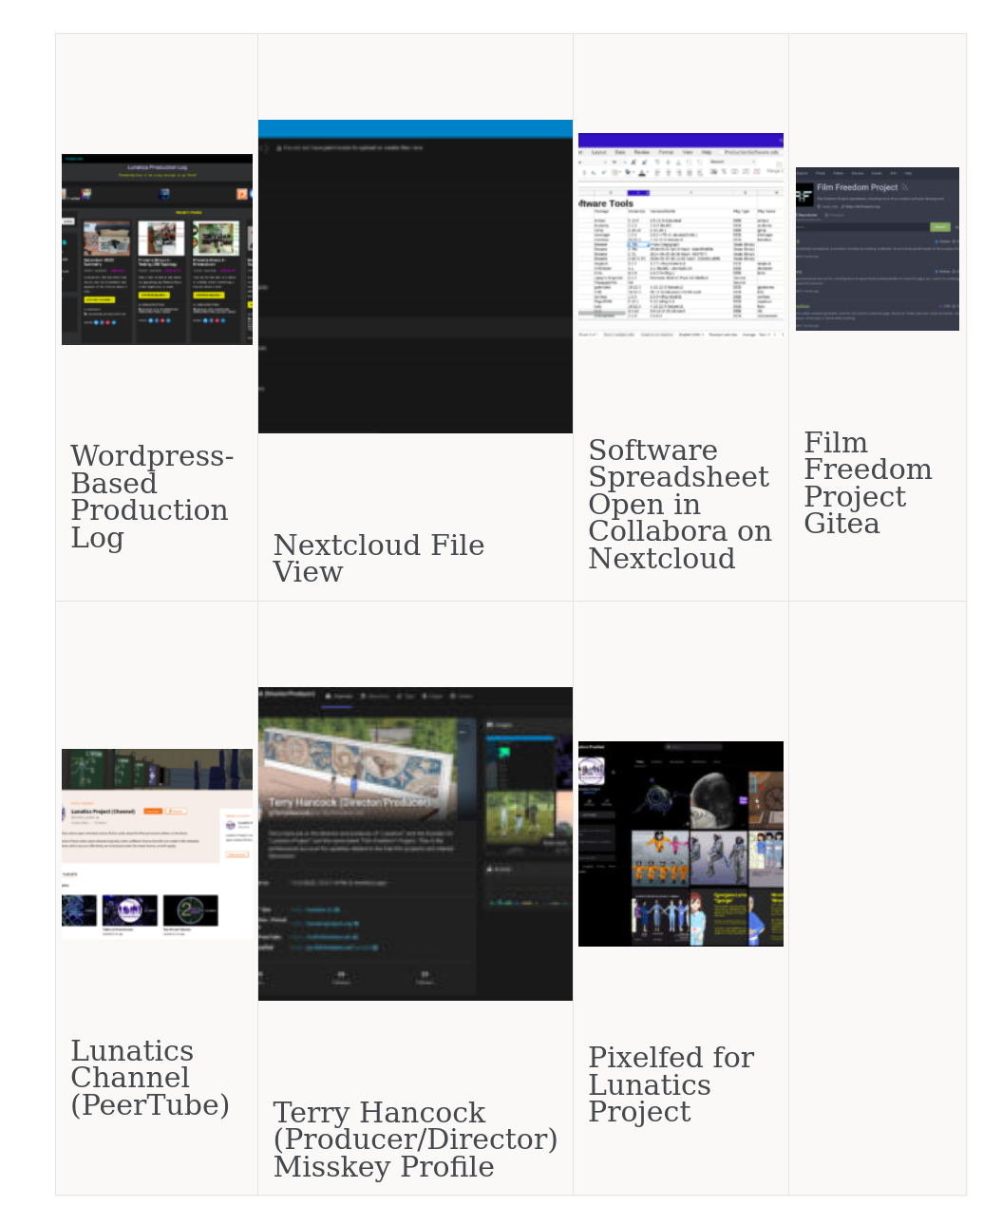Viewport: 1002px width, 1226px height.
Task: Click the 'Lunatics Channel (PeerTube)' caption
Action: [149, 1079]
